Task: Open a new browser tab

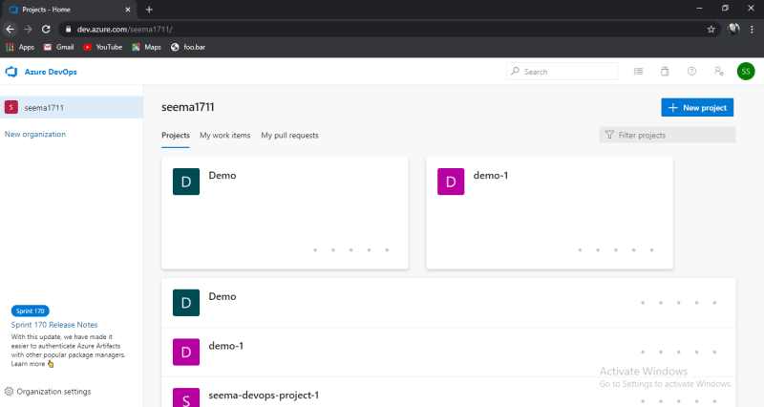Action: coord(149,10)
